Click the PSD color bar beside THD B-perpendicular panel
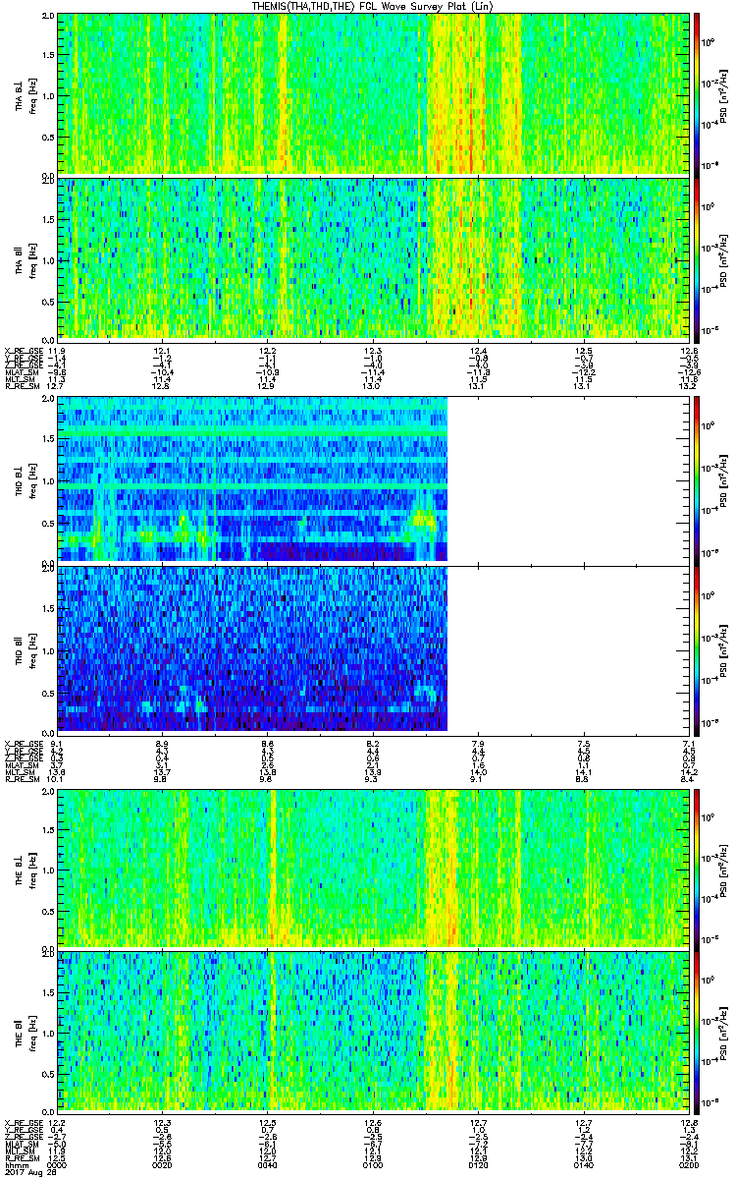This screenshot has width=736, height=1179. point(698,479)
